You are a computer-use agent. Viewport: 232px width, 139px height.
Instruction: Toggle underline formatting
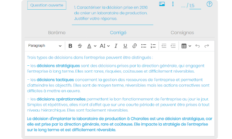(125, 46)
